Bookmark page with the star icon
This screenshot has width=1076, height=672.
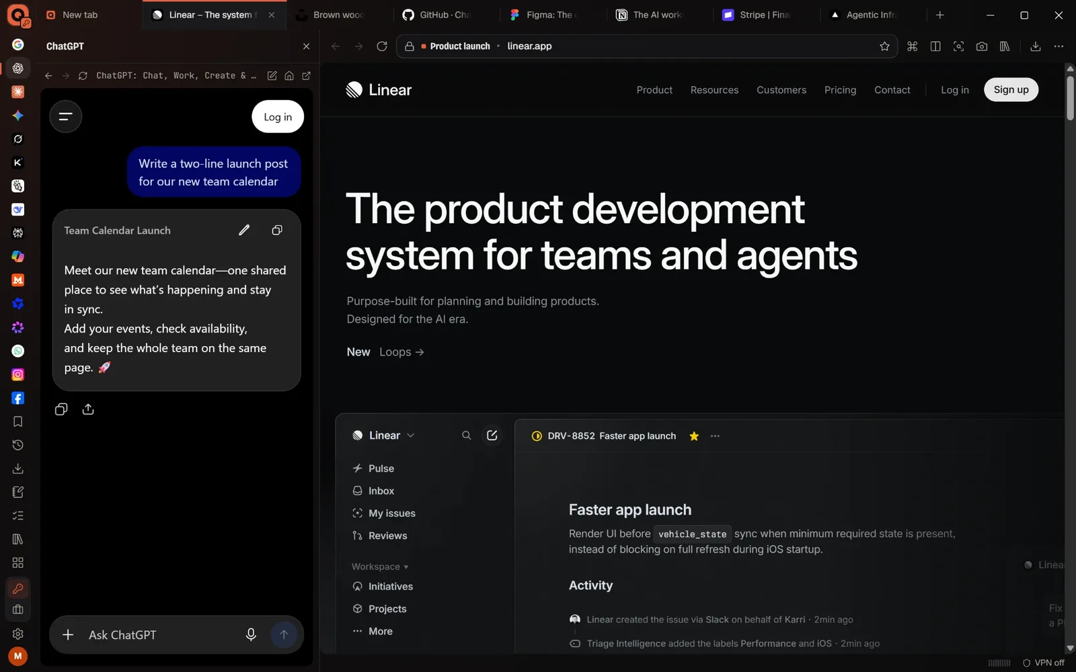(x=884, y=46)
